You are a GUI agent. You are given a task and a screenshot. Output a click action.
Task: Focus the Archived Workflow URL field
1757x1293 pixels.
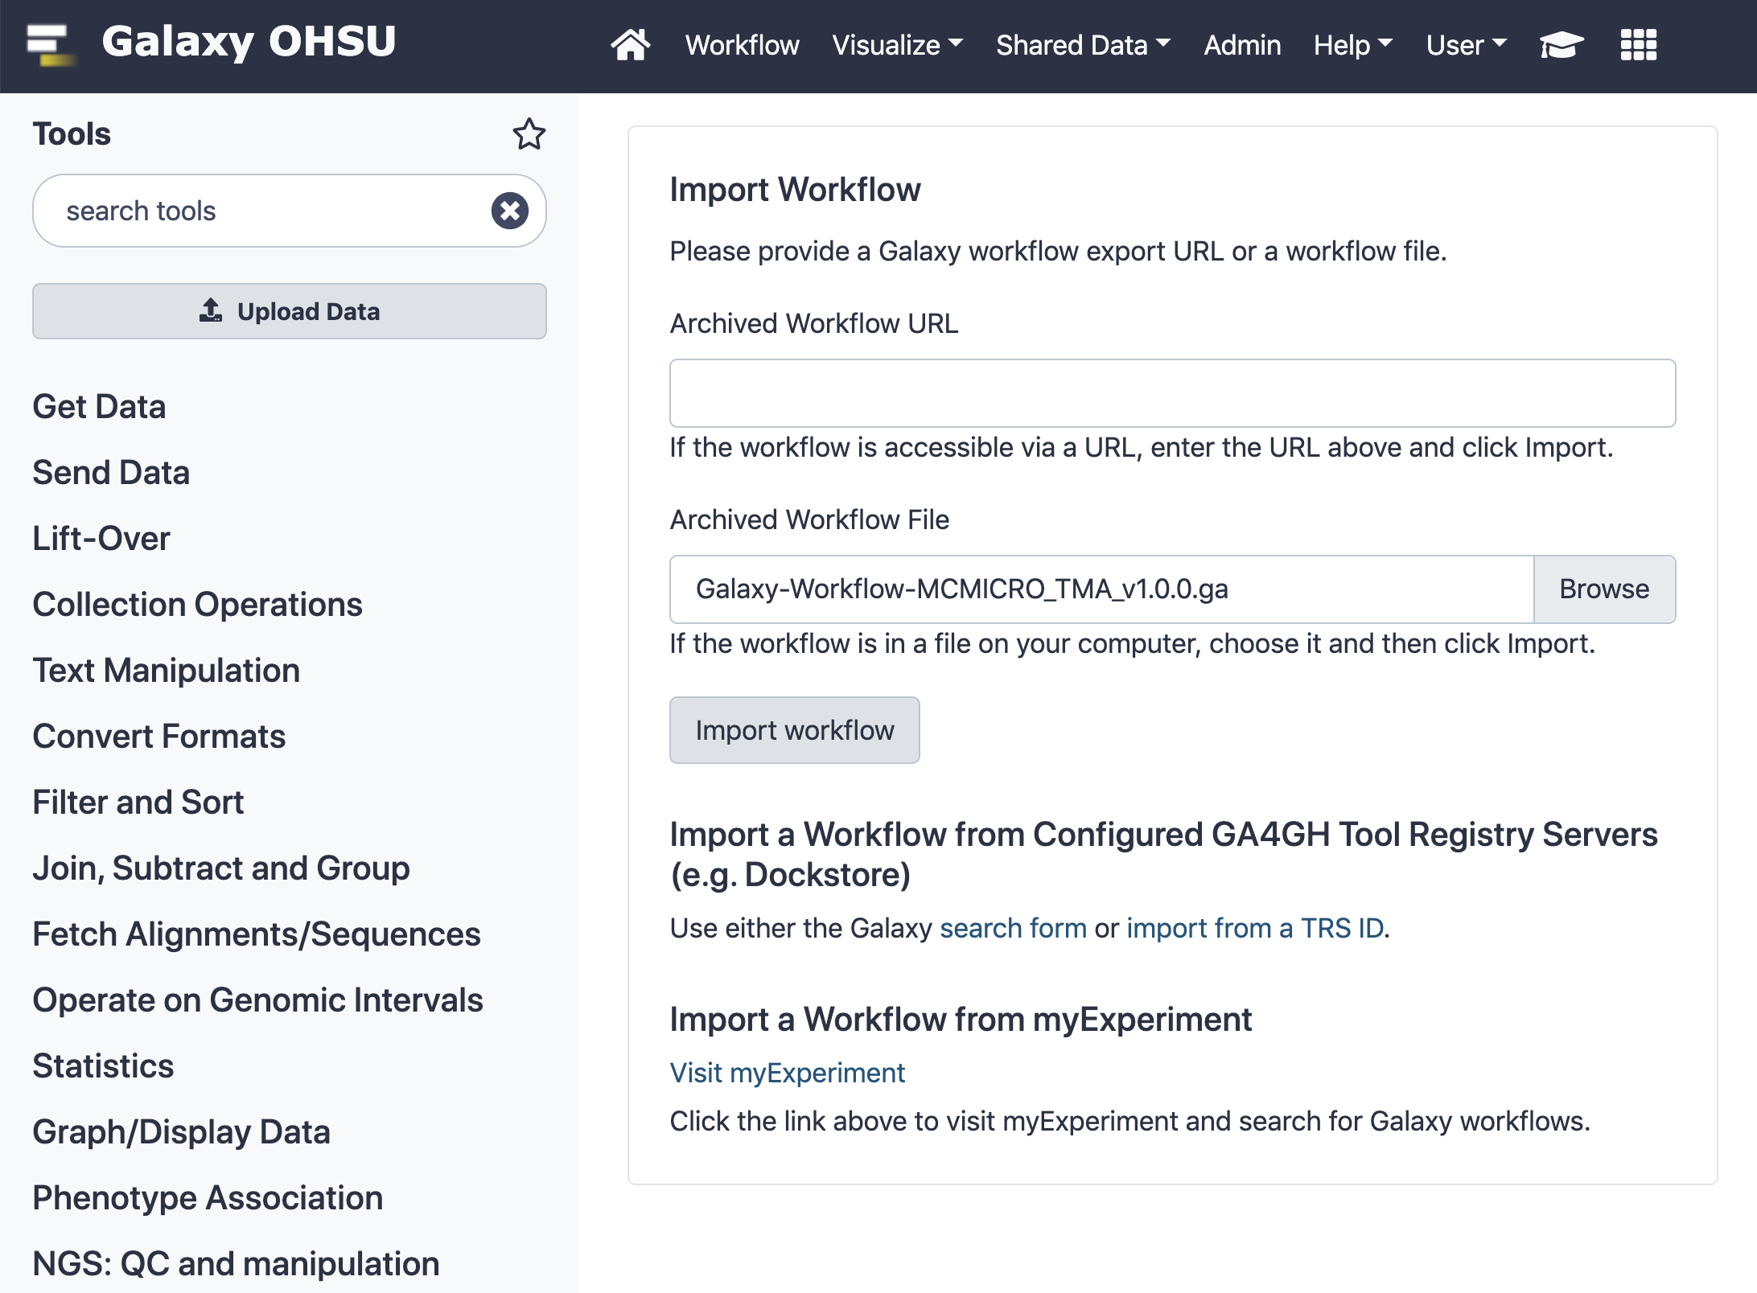pos(1173,393)
